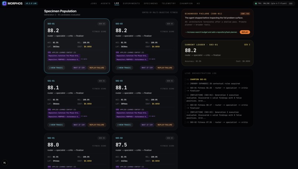
Task: Click MORPHOS repository tag in S03-01 card
Action: pos(64,59)
